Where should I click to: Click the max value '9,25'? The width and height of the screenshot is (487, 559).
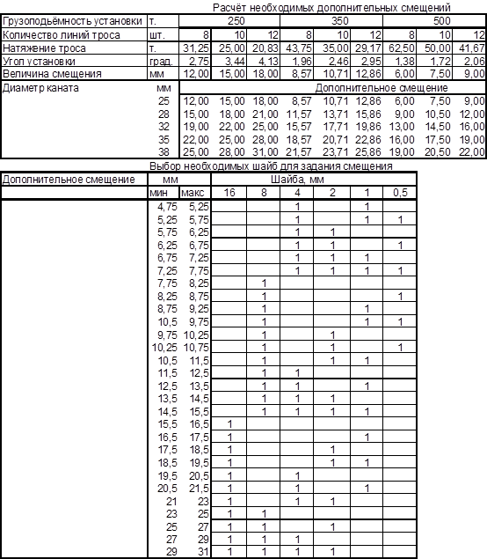[x=199, y=309]
